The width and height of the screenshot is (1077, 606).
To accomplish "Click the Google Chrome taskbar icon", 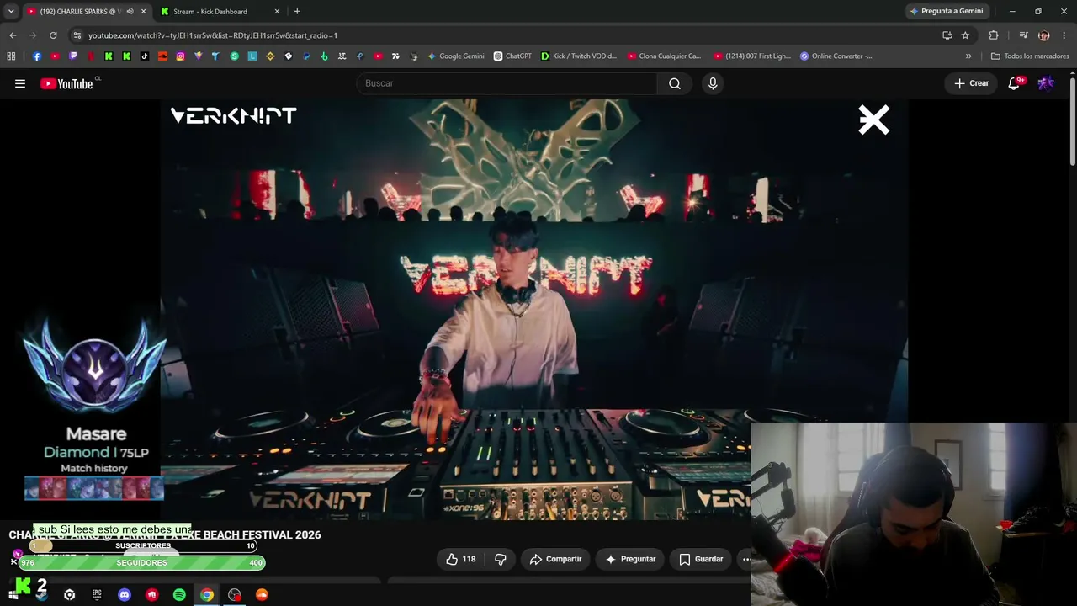I will (207, 595).
